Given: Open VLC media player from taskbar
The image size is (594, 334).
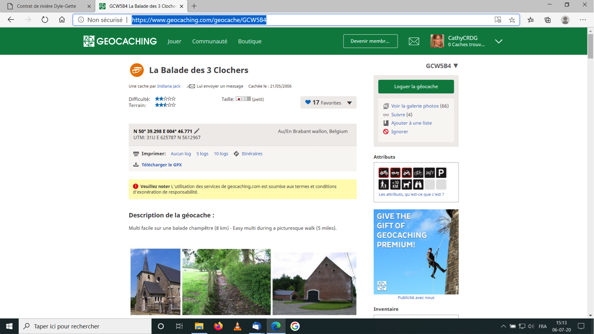Looking at the screenshot, I should [x=237, y=326].
